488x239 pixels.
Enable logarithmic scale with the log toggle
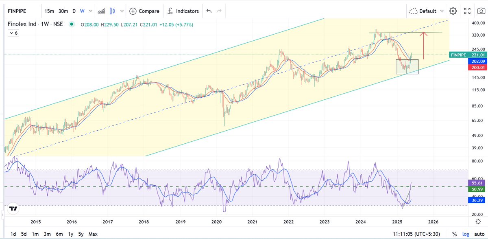[x=465, y=234]
